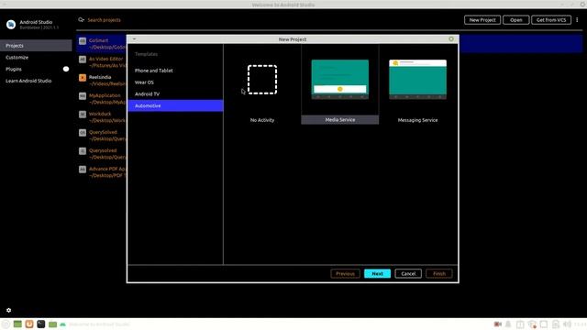Click the volume icon in system tray
Viewport: 587px width, 330px height.
[567, 324]
